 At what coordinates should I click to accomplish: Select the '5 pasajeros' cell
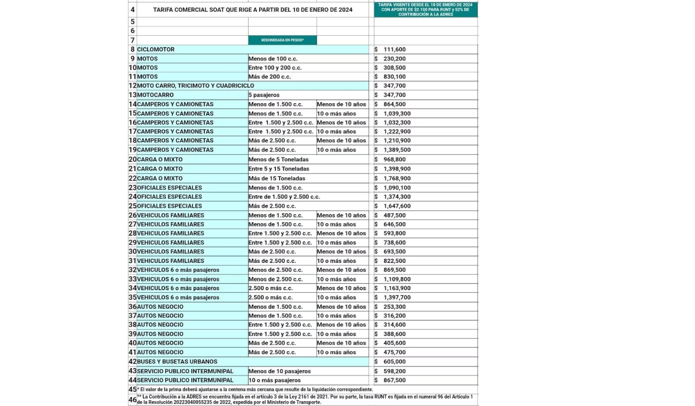point(308,95)
